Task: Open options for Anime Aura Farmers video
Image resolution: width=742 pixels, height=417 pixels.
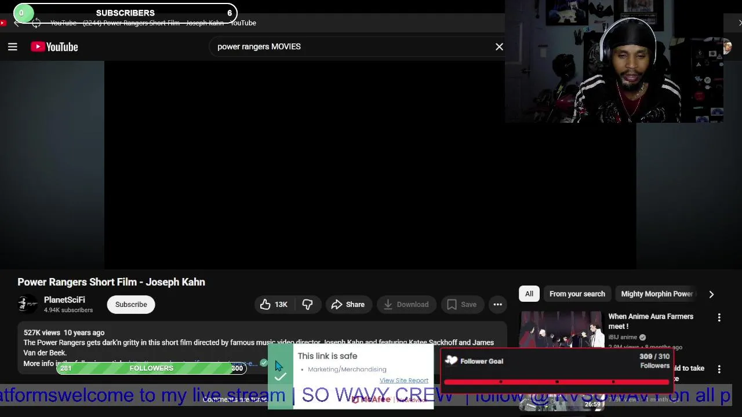Action: point(719,317)
